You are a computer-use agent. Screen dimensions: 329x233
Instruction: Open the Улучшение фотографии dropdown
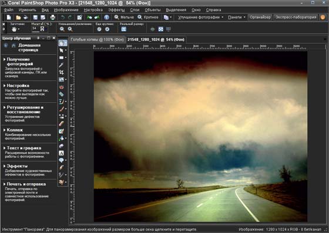200,17
